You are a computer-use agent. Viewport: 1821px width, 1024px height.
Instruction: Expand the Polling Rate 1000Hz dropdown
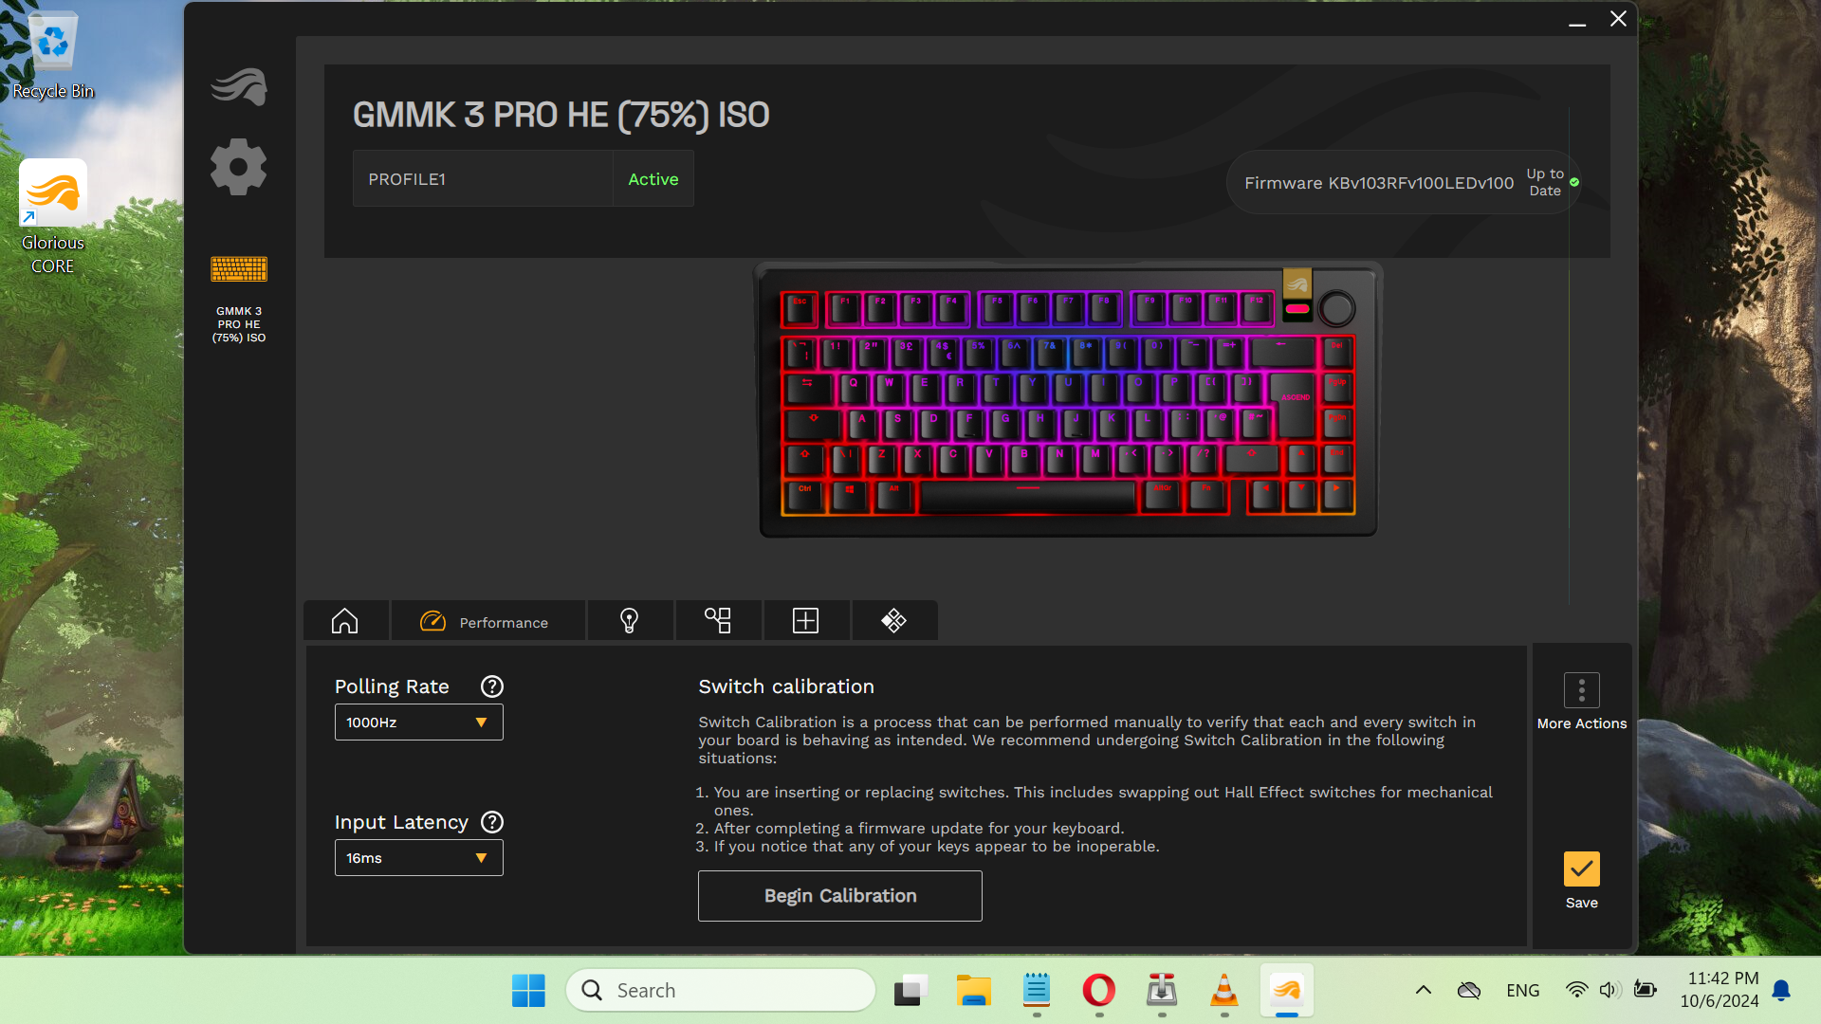tap(418, 722)
